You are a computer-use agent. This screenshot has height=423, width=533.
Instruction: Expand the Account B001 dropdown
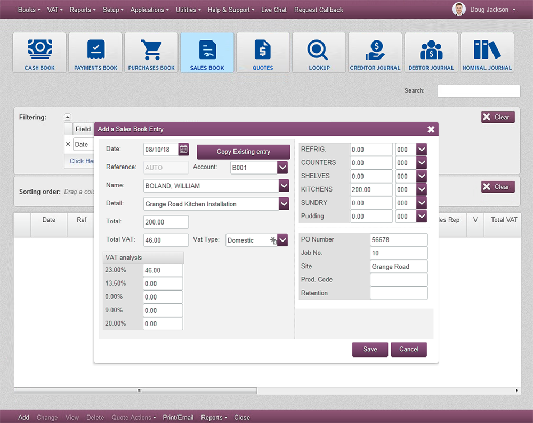[x=282, y=168]
